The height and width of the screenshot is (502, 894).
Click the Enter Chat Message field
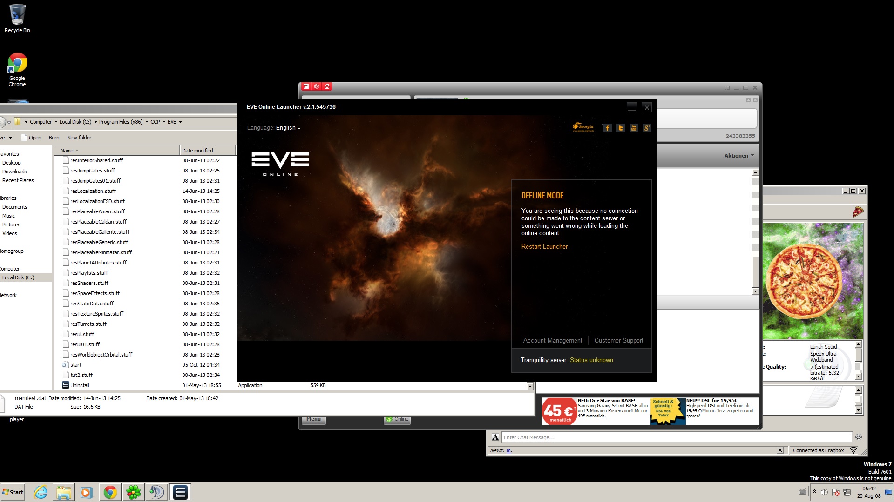click(675, 437)
